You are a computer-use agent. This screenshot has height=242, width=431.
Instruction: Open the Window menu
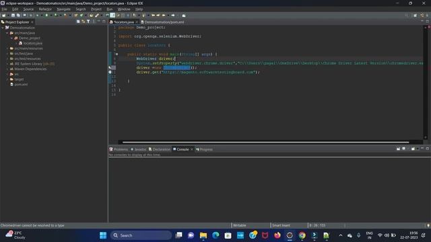124,9
